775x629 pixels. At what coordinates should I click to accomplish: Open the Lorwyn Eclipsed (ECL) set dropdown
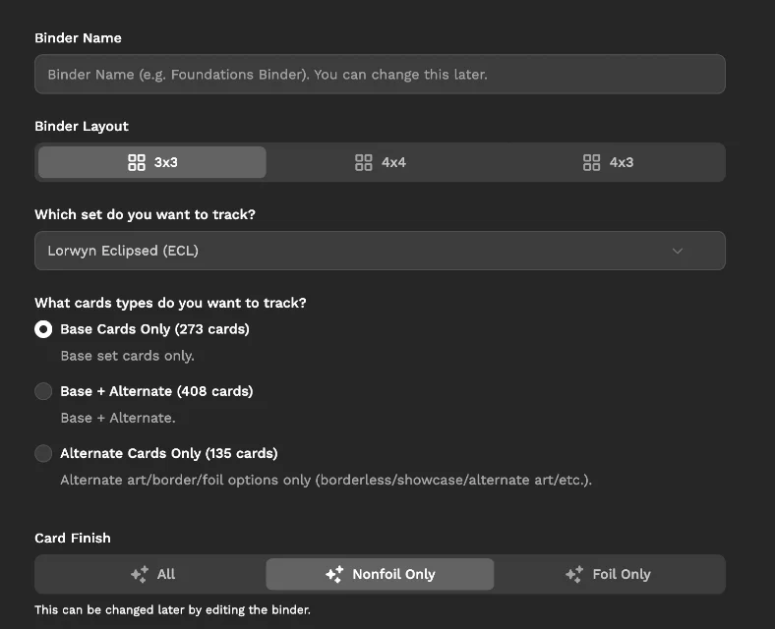click(380, 251)
